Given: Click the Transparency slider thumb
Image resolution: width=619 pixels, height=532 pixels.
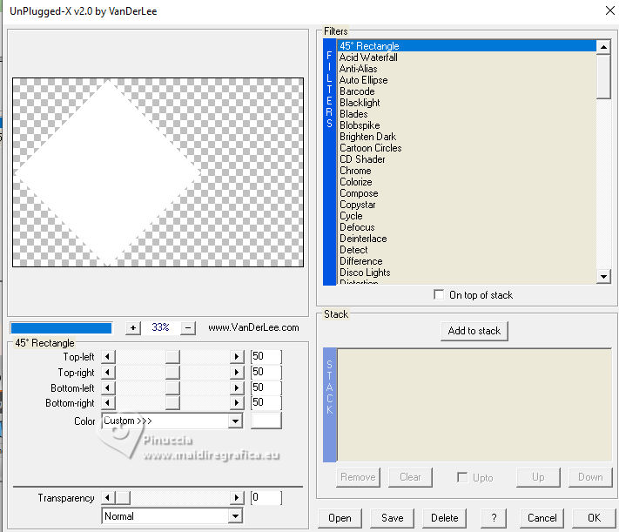Looking at the screenshot, I should click(123, 498).
